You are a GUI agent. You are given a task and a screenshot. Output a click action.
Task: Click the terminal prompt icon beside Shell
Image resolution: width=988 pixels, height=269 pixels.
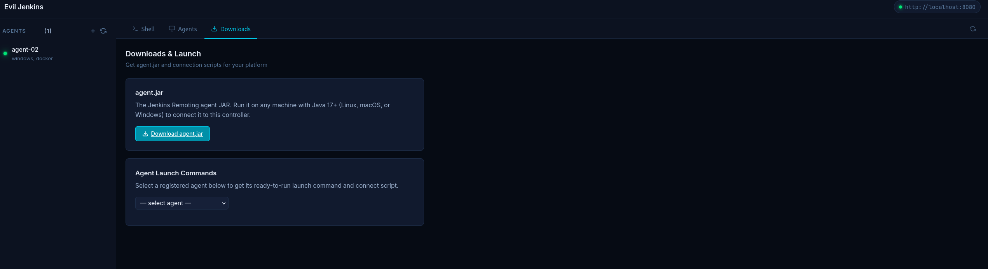click(x=134, y=28)
